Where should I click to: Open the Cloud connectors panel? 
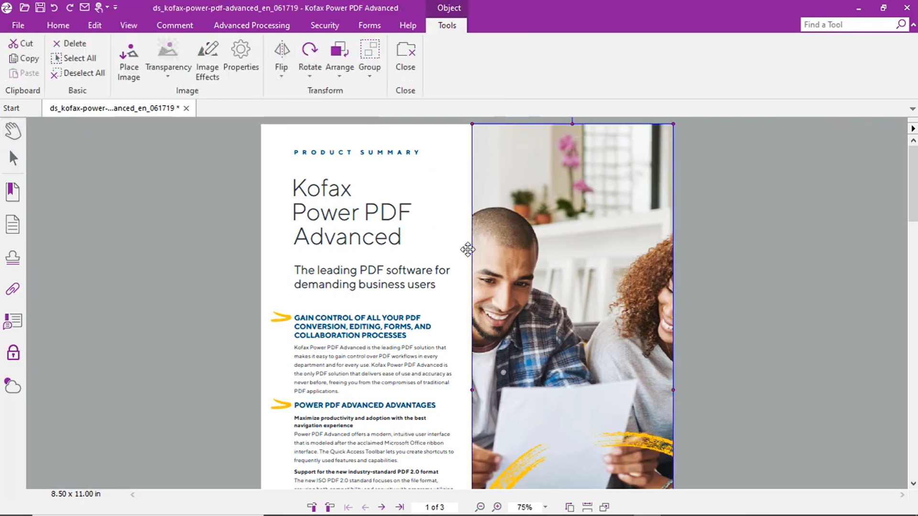click(13, 386)
